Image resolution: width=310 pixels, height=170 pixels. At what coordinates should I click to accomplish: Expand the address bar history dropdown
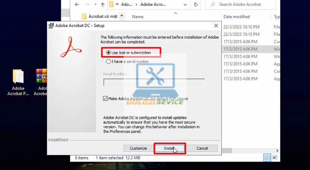(x=185, y=5)
